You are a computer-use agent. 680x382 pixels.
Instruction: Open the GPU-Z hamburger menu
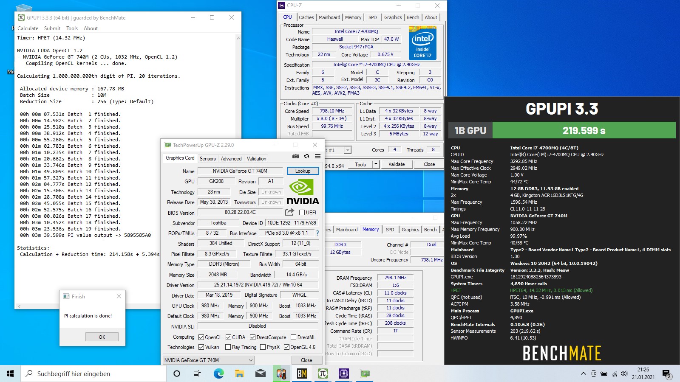(317, 156)
